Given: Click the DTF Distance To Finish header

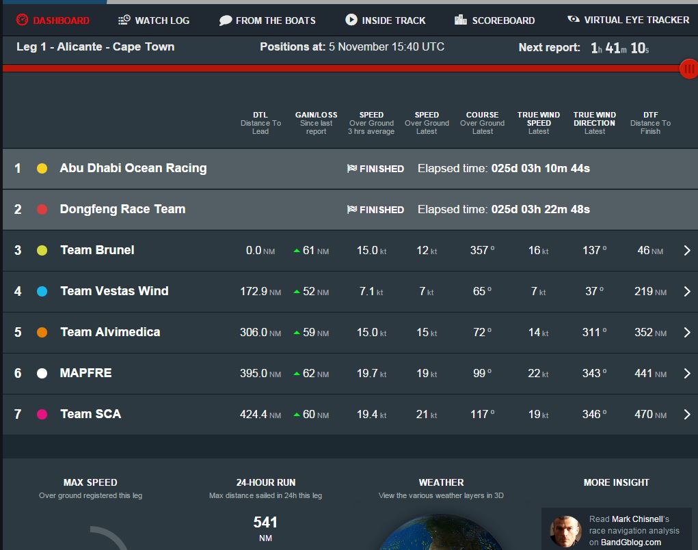Looking at the screenshot, I should [650, 123].
